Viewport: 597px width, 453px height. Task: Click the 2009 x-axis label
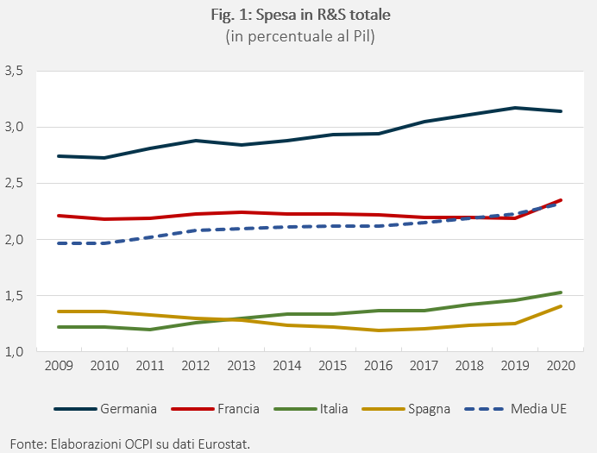point(59,366)
